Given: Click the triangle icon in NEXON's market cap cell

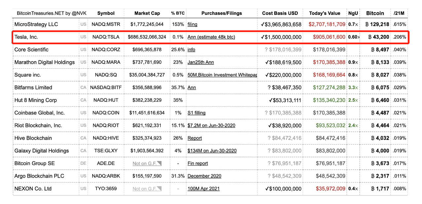Looking at the screenshot, I should (x=159, y=189).
